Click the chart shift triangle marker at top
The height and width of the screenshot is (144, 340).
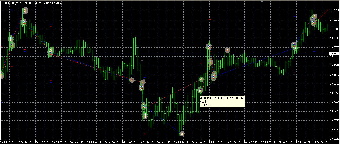point(262,2)
